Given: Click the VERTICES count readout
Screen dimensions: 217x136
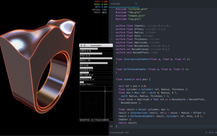Looking at the screenshot, I should (x=100, y=10).
